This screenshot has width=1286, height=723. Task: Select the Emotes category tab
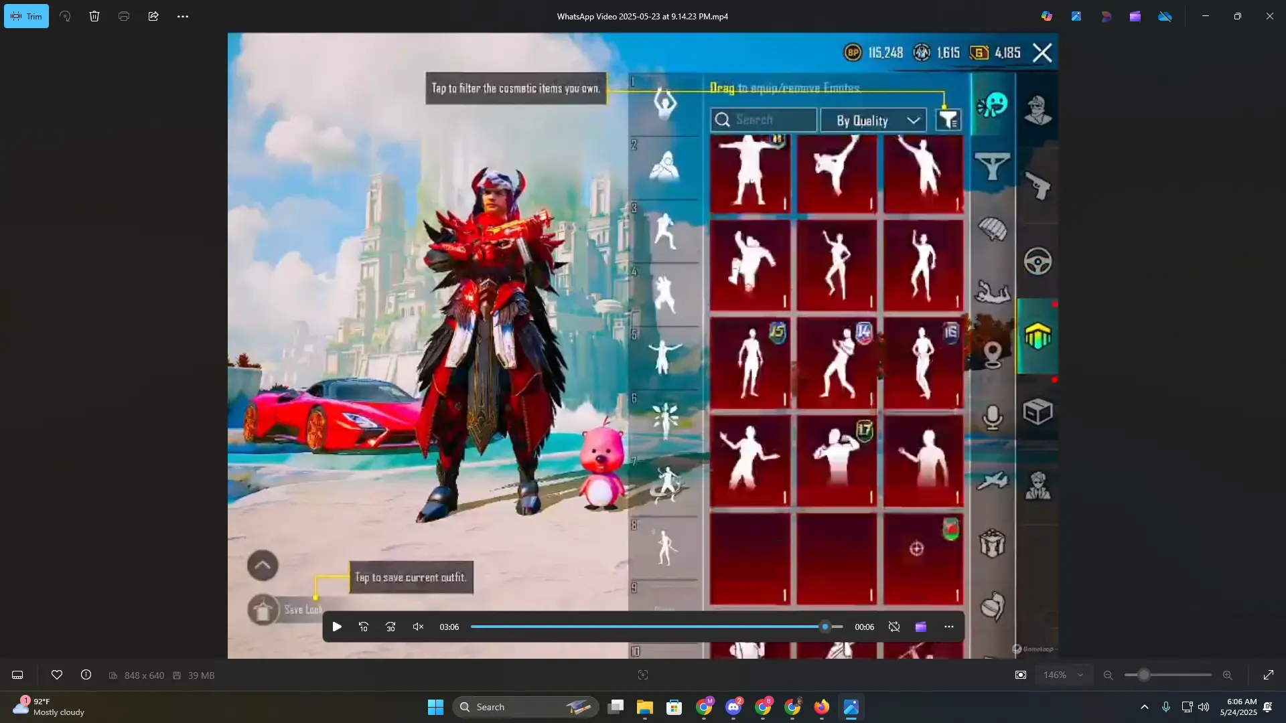click(992, 106)
